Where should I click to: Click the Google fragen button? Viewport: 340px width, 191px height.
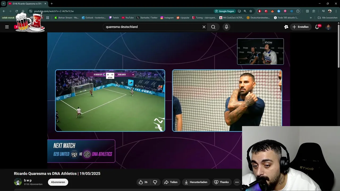(x=225, y=11)
